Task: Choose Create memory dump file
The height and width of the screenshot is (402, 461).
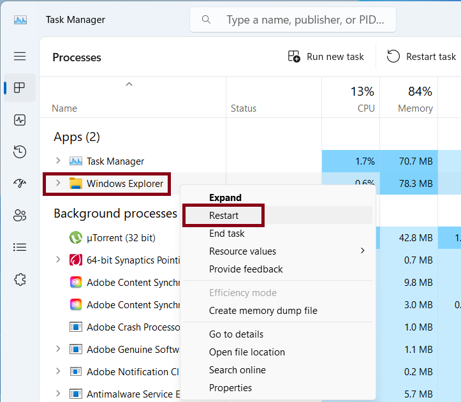Action: click(263, 311)
